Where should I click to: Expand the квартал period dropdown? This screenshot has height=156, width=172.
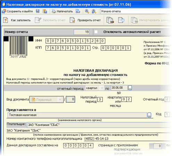coord(102,88)
